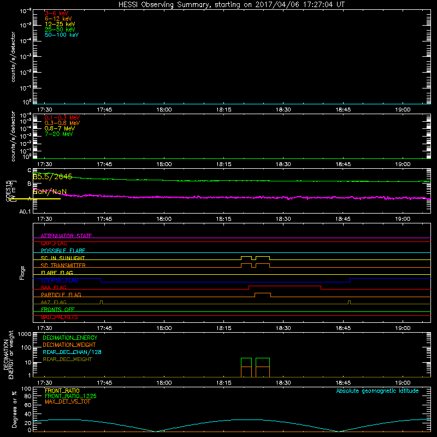The height and width of the screenshot is (437, 437).
Task: Click the 18:00 tick in Flags panel
Action: point(164,328)
